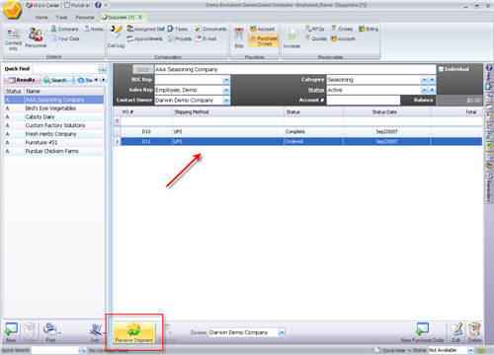494x355 pixels.
Task: Click the Purchase Orders button
Action: pos(264,40)
